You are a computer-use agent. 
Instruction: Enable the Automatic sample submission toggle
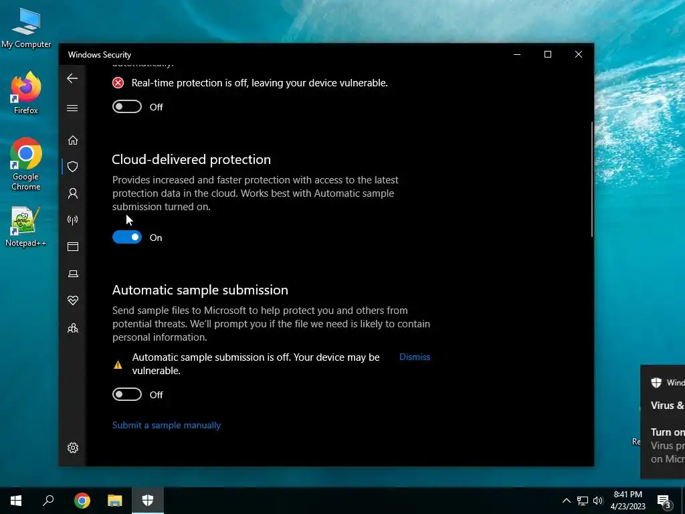(127, 394)
